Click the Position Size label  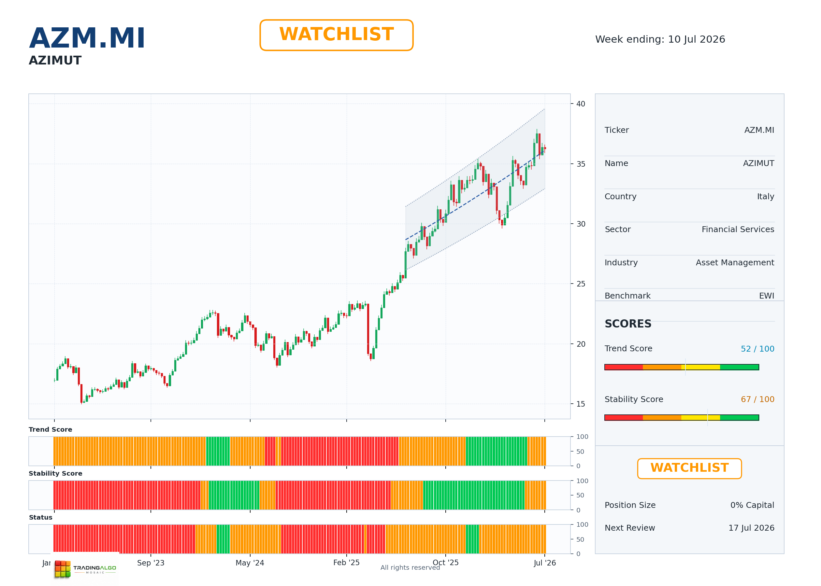630,505
